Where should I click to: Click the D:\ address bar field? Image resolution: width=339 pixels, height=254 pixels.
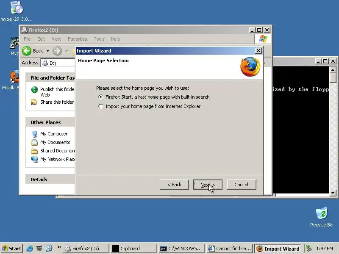pos(58,63)
